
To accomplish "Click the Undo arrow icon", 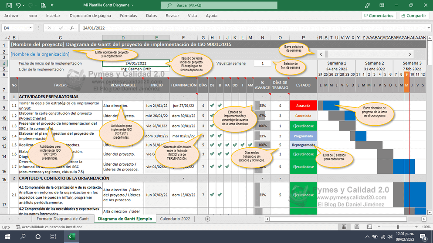I will [18, 5].
